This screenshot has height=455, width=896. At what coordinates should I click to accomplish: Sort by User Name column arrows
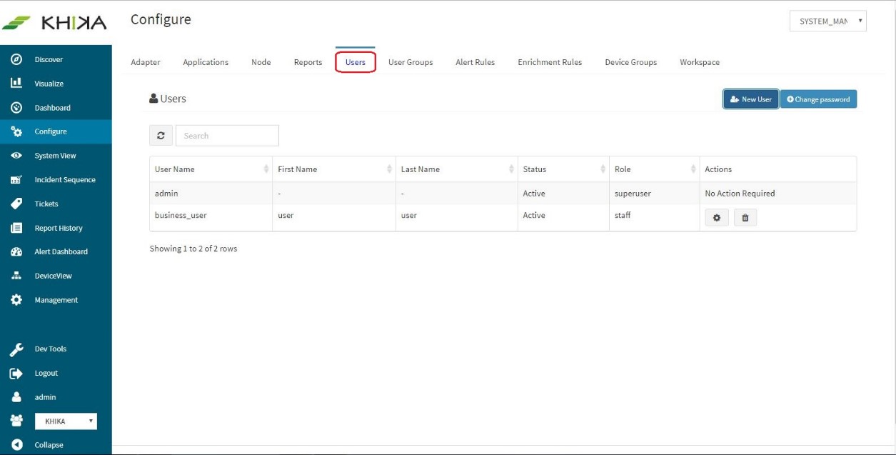(x=267, y=169)
